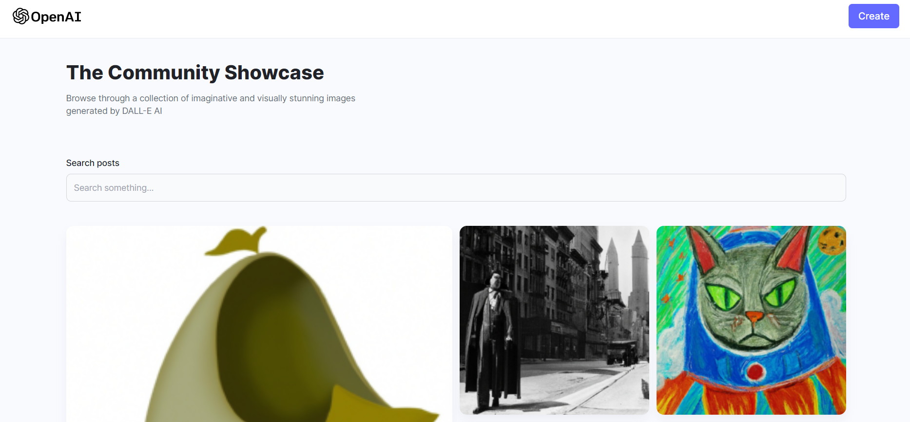Click the red dot on cat's collar
The width and height of the screenshot is (910, 422).
[755, 371]
